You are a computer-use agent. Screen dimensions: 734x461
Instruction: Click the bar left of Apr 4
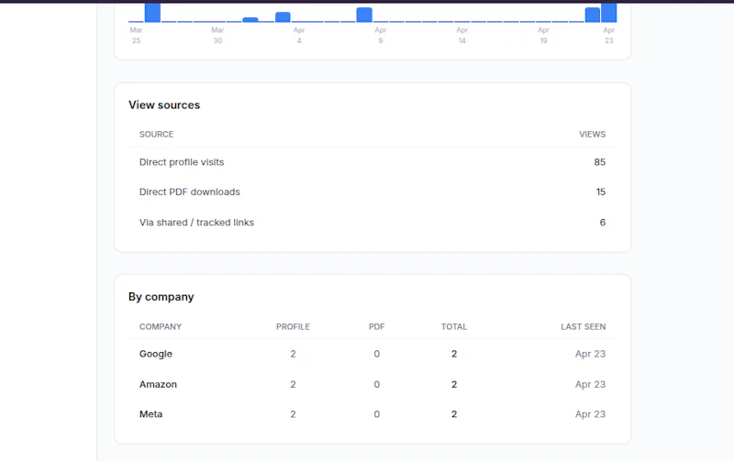(283, 17)
